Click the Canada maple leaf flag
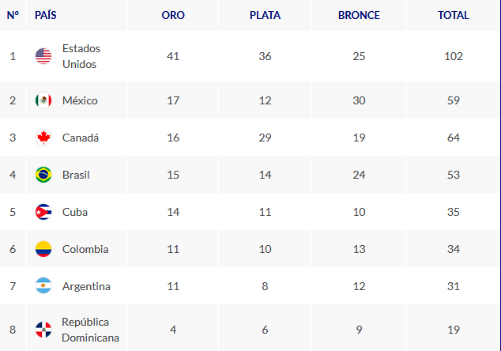This screenshot has width=501, height=351. (43, 138)
